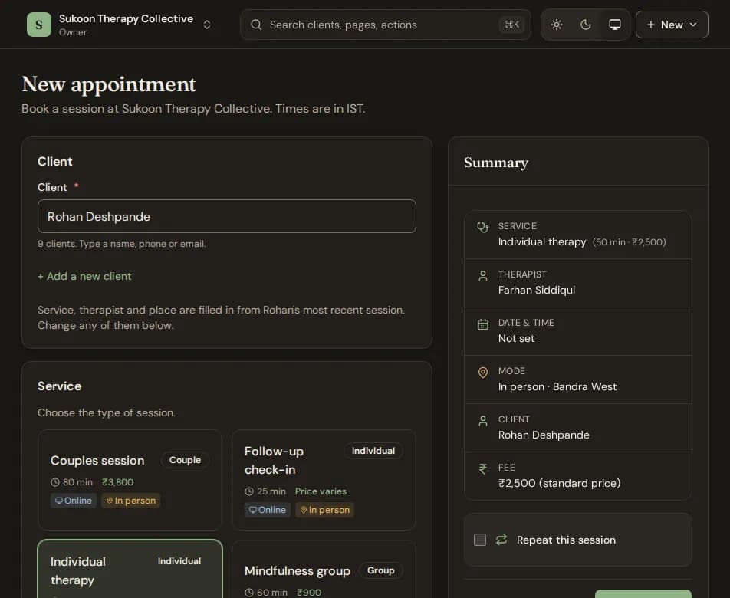Expand the Sukoon Therapy Collective workspace switcher
The image size is (730, 598).
click(207, 25)
